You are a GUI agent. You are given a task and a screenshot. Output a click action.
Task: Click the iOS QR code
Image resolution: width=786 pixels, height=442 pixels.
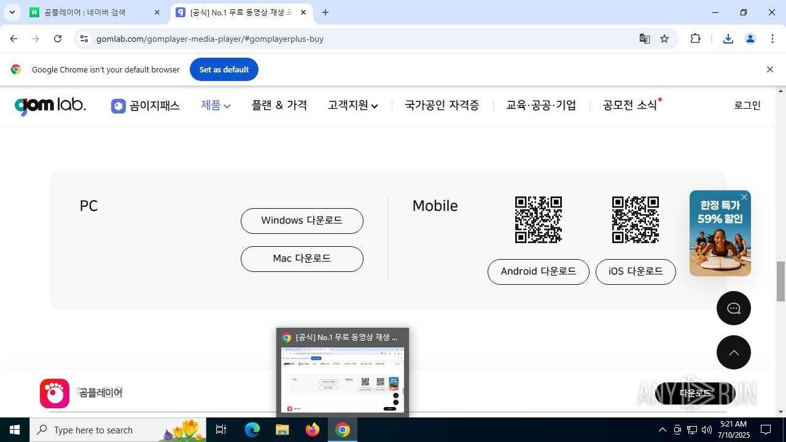(636, 220)
